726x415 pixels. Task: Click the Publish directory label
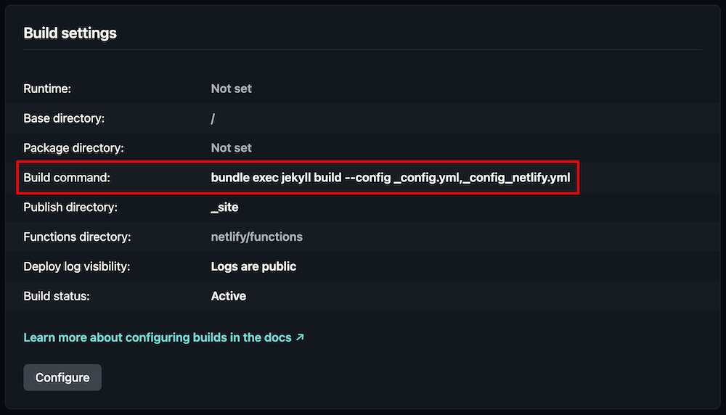click(70, 207)
